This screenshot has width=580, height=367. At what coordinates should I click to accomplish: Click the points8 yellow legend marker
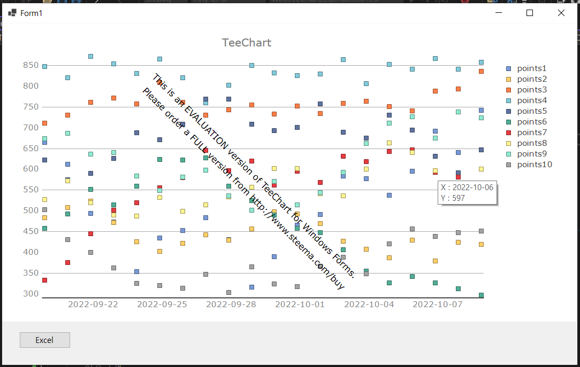508,143
